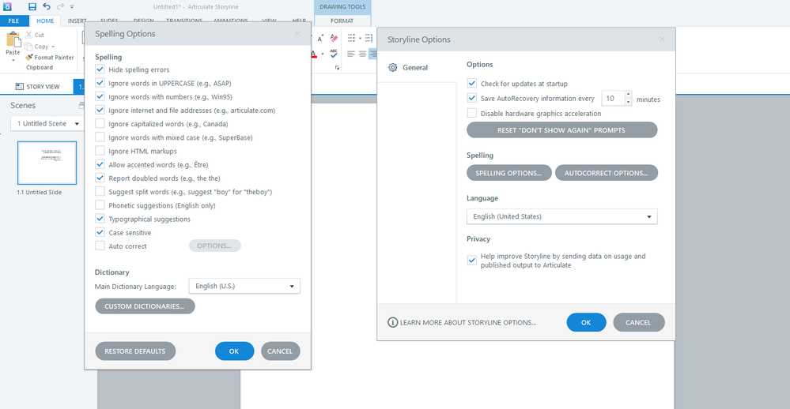Open the bullets dropdown arrow
The width and height of the screenshot is (790, 409).
coord(361,38)
